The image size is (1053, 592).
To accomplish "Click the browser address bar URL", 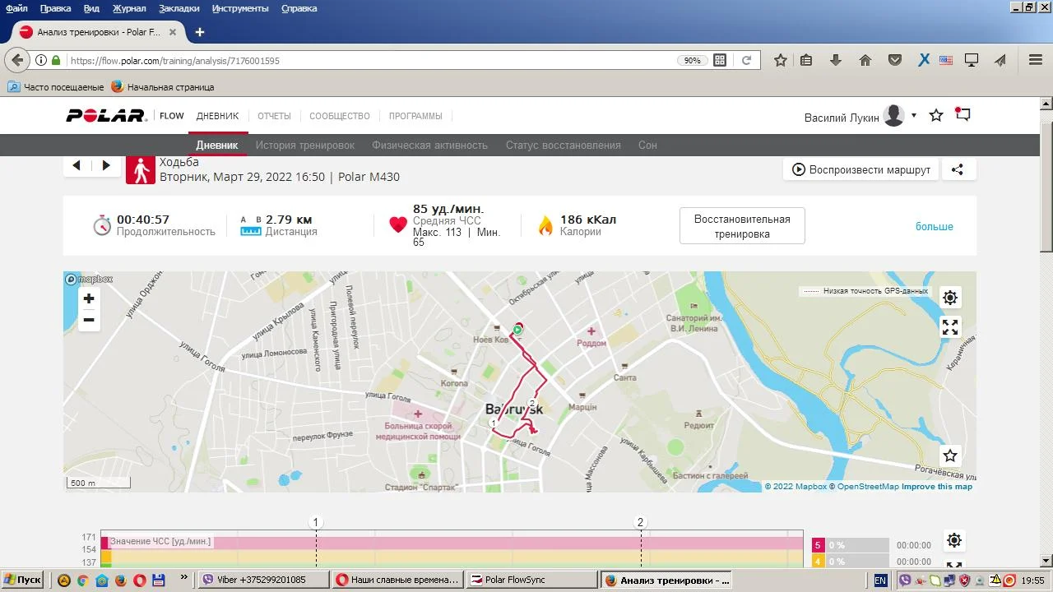I will point(370,60).
